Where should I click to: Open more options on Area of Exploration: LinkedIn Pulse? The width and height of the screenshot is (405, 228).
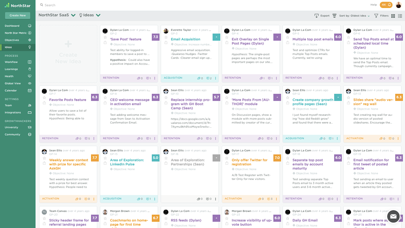pyautogui.click(x=155, y=199)
